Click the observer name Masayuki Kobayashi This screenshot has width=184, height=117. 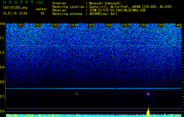click(105, 3)
